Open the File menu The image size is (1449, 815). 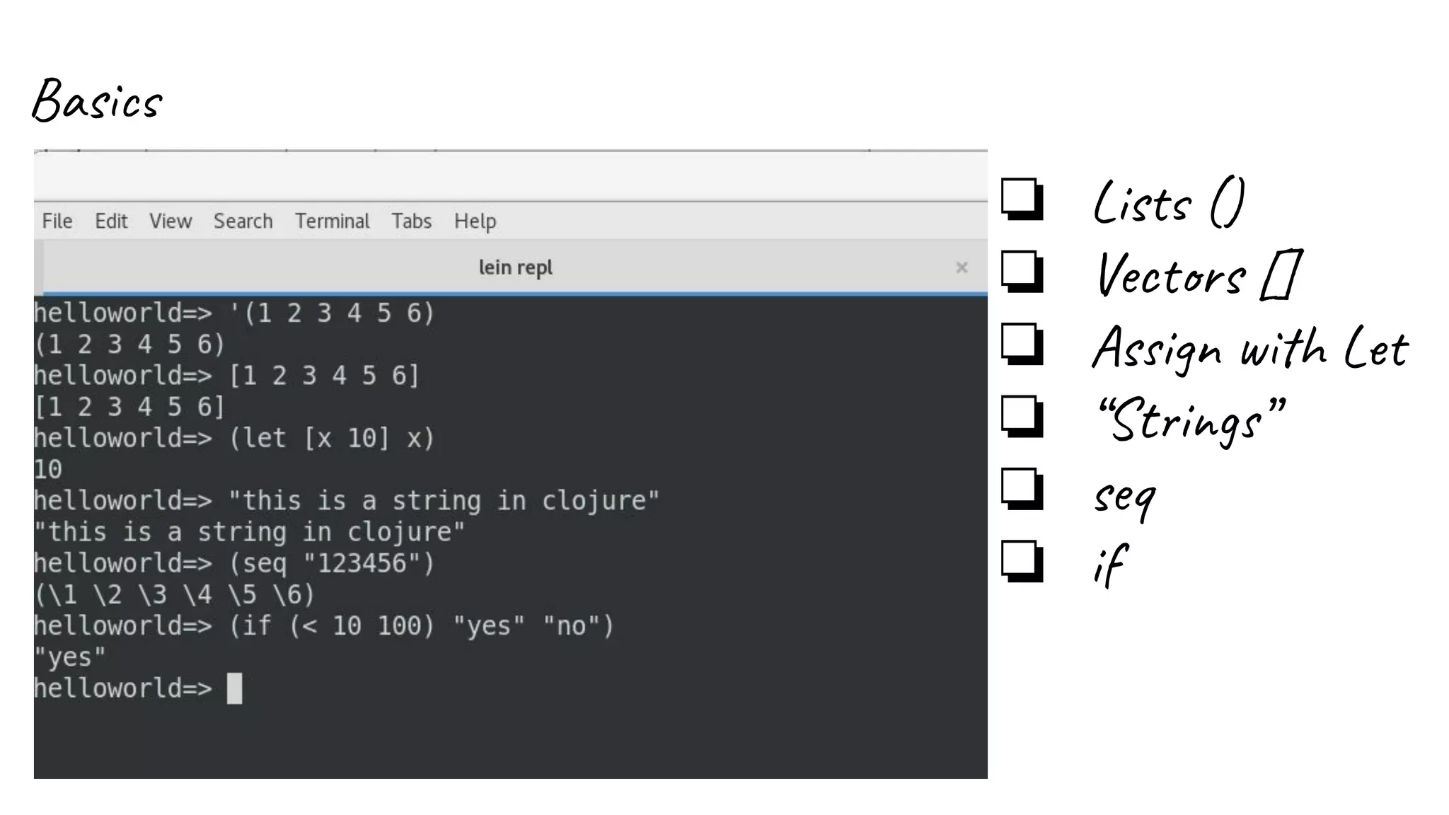(x=57, y=221)
